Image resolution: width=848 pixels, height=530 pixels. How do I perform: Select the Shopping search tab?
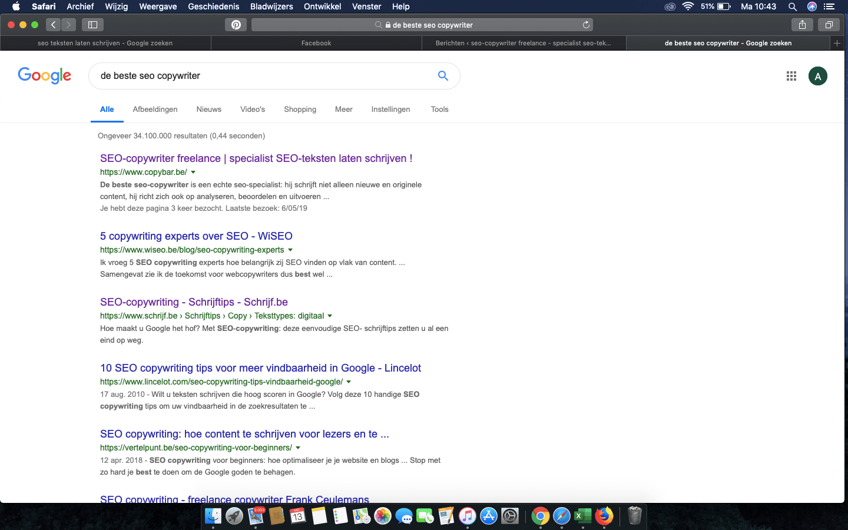(x=300, y=110)
